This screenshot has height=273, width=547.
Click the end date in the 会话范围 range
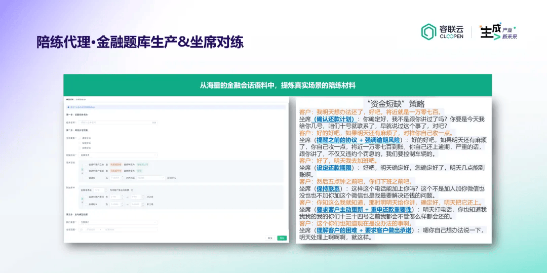pos(109,229)
